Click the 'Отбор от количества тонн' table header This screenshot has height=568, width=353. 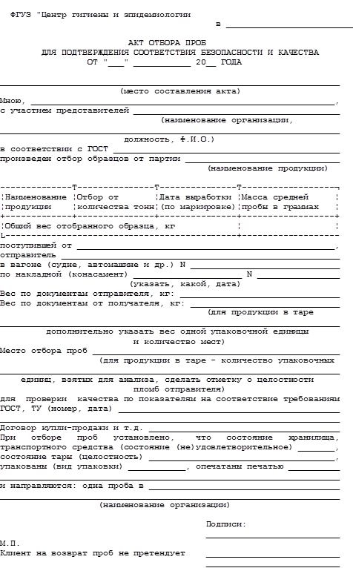[115, 202]
